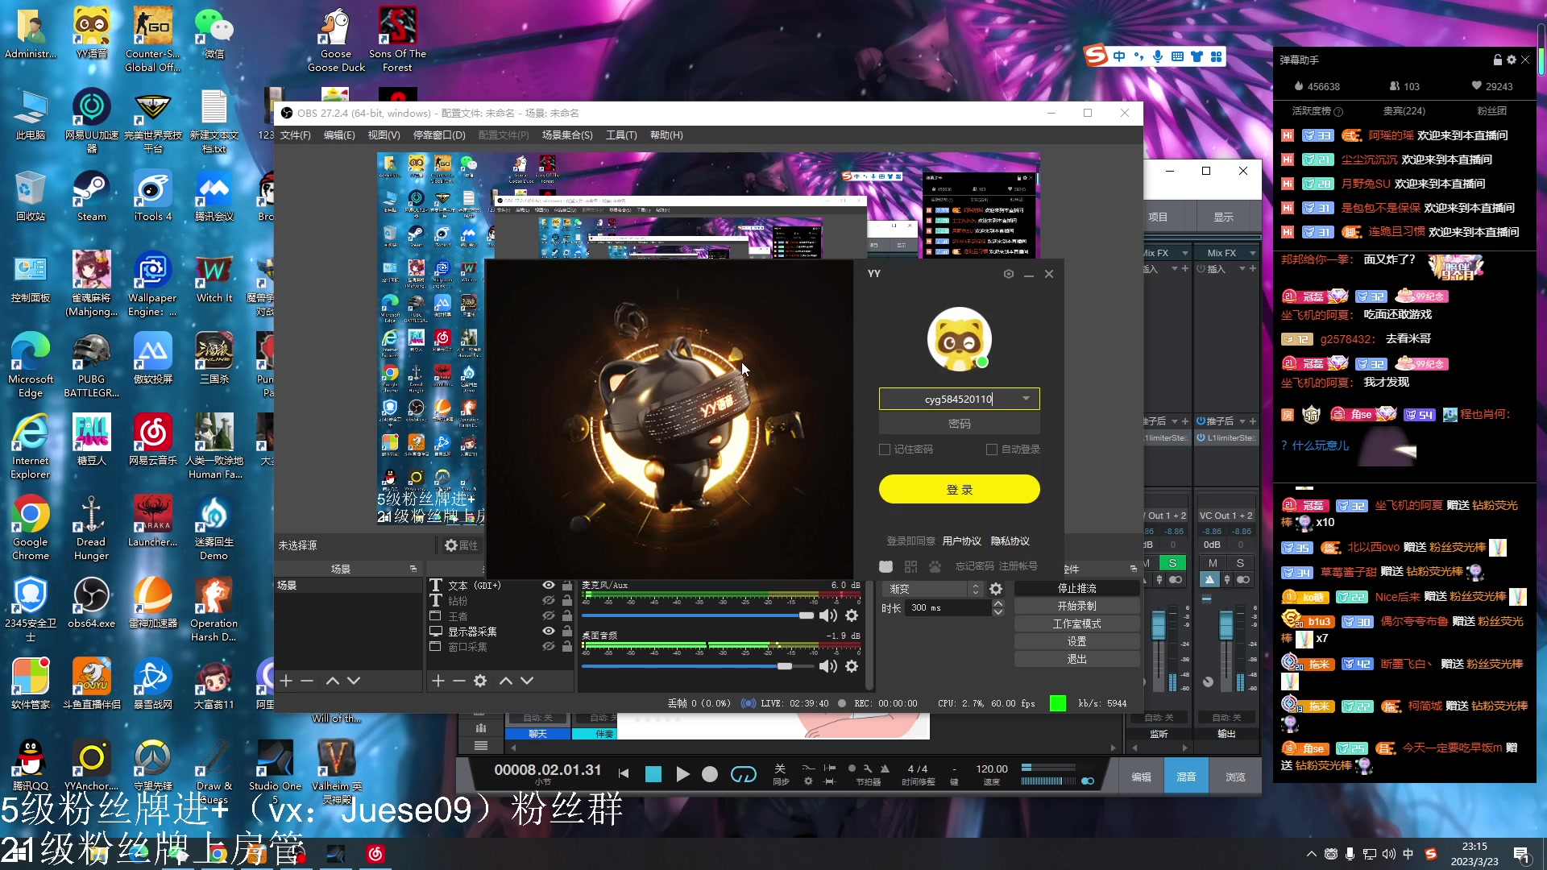This screenshot has width=1547, height=870.
Task: Open 视图(V) menu in OBS
Action: [x=384, y=135]
